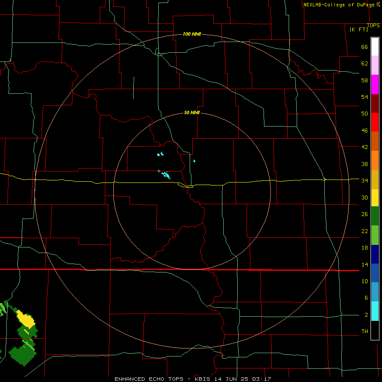
Task: Click the legend value 14
Action: point(365,264)
